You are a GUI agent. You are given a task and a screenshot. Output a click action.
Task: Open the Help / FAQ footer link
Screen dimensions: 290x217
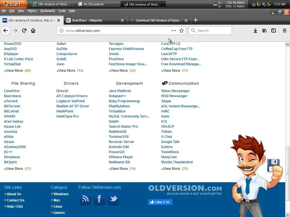(15, 207)
